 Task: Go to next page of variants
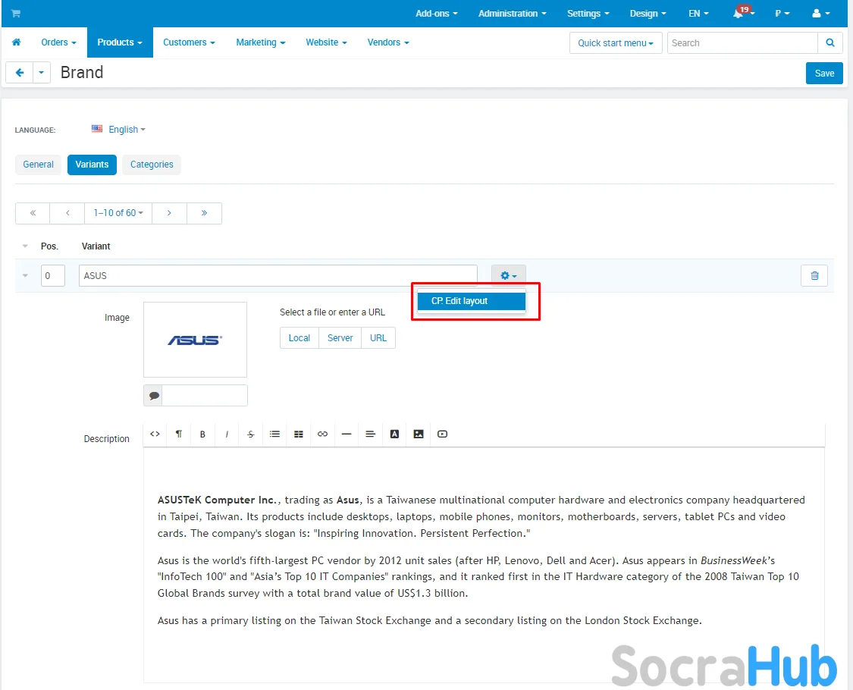169,213
